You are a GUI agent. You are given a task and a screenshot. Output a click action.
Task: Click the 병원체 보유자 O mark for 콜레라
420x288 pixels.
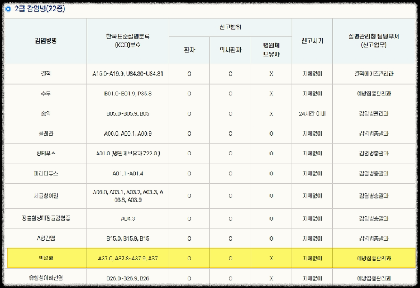(x=271, y=133)
